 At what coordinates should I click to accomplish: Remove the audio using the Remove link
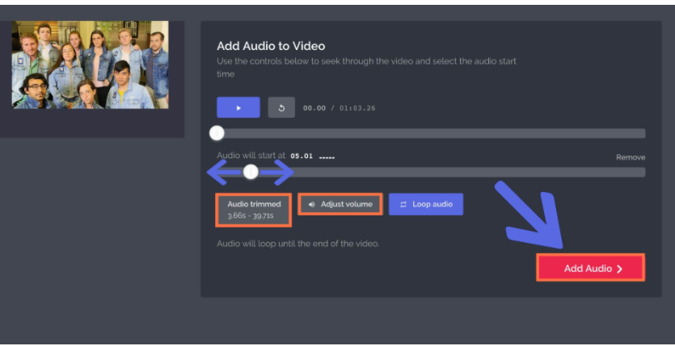[x=631, y=157]
